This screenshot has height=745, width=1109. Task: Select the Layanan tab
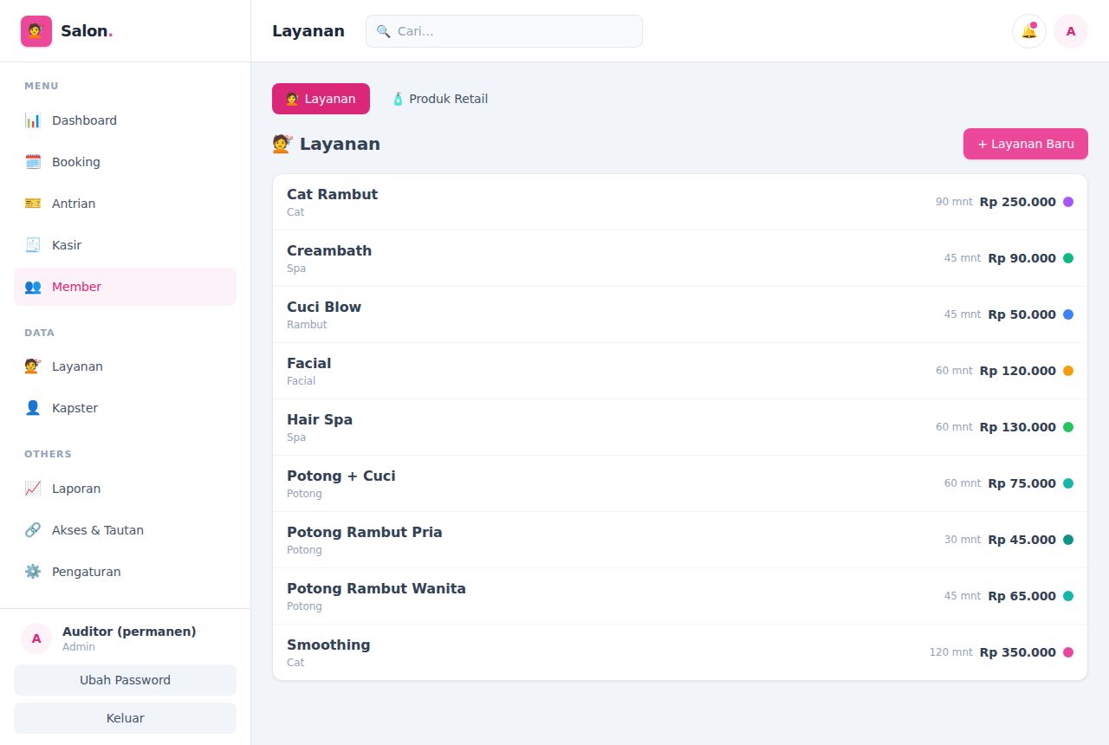click(x=321, y=99)
